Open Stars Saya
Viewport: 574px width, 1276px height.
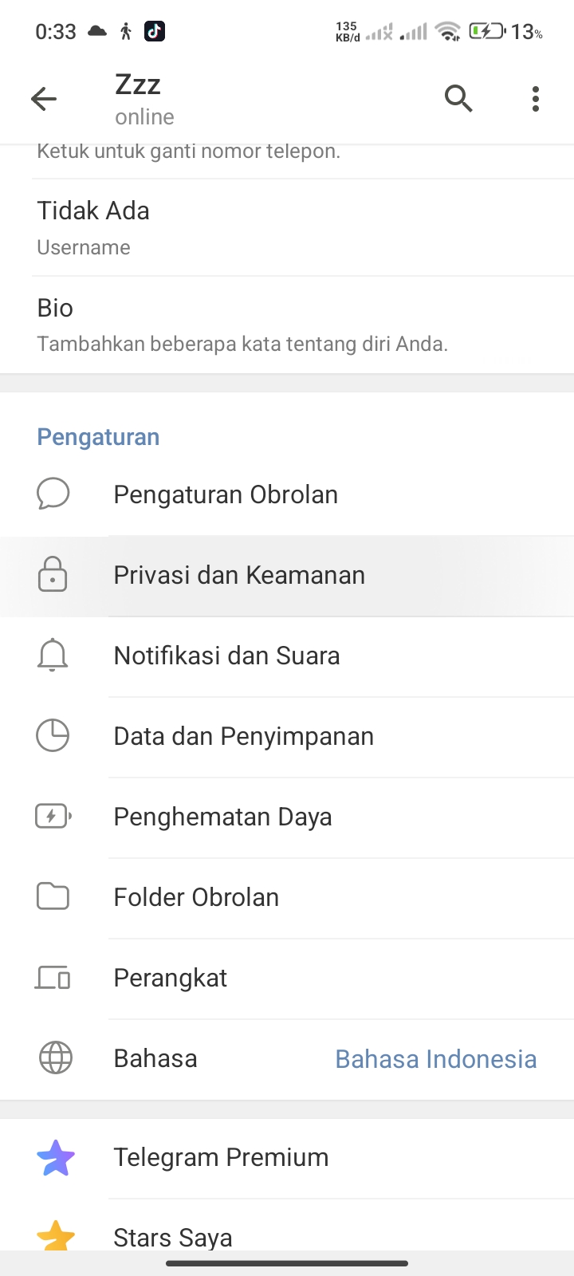(173, 1237)
